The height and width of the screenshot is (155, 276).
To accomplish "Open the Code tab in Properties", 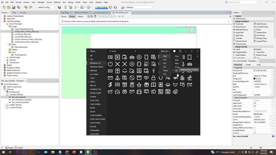I will [x=258, y=65].
